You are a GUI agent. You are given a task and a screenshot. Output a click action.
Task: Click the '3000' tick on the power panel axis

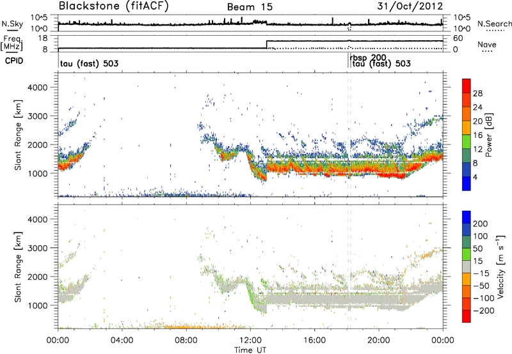tap(38, 116)
